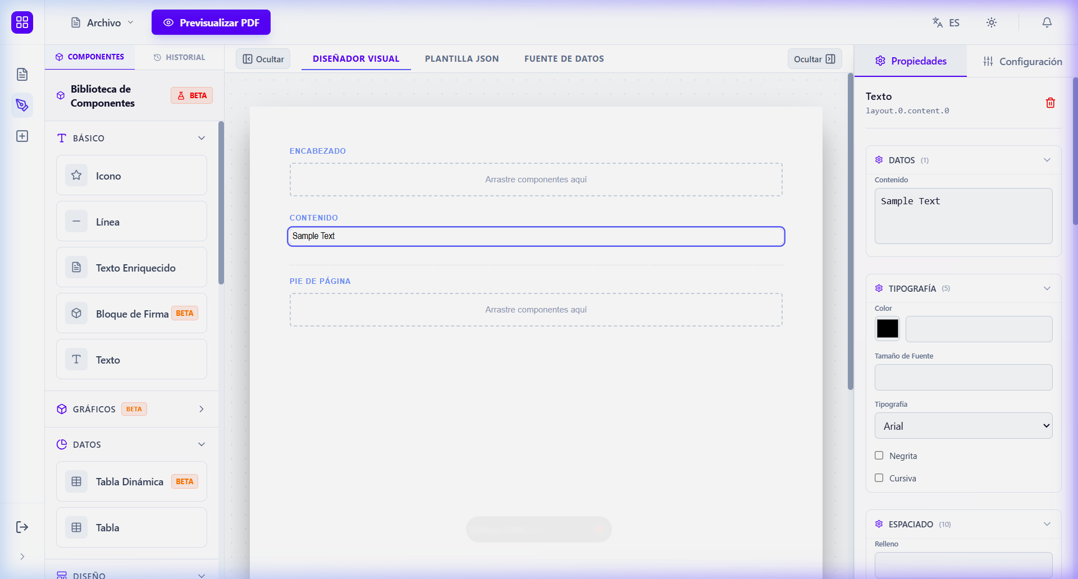Click the Texto T icon

pos(76,360)
